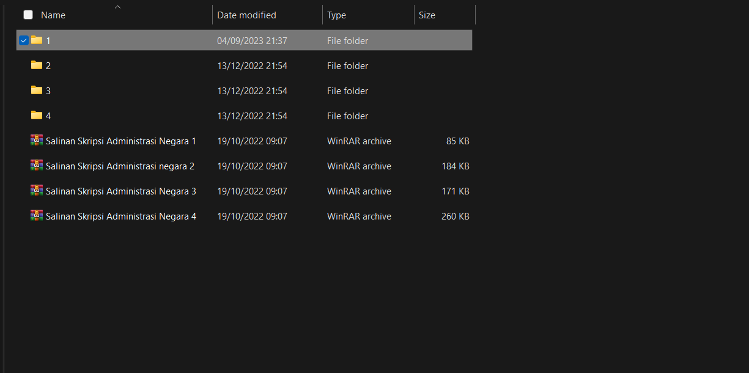Screen dimensions: 749x373
Task: Click WinRAR icon of Salinan Skripsi Administrasi Negara 1
Action: [x=37, y=141]
